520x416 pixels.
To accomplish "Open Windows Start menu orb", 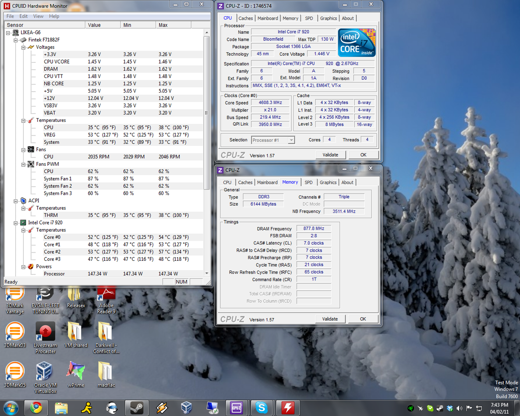I will click(10, 408).
